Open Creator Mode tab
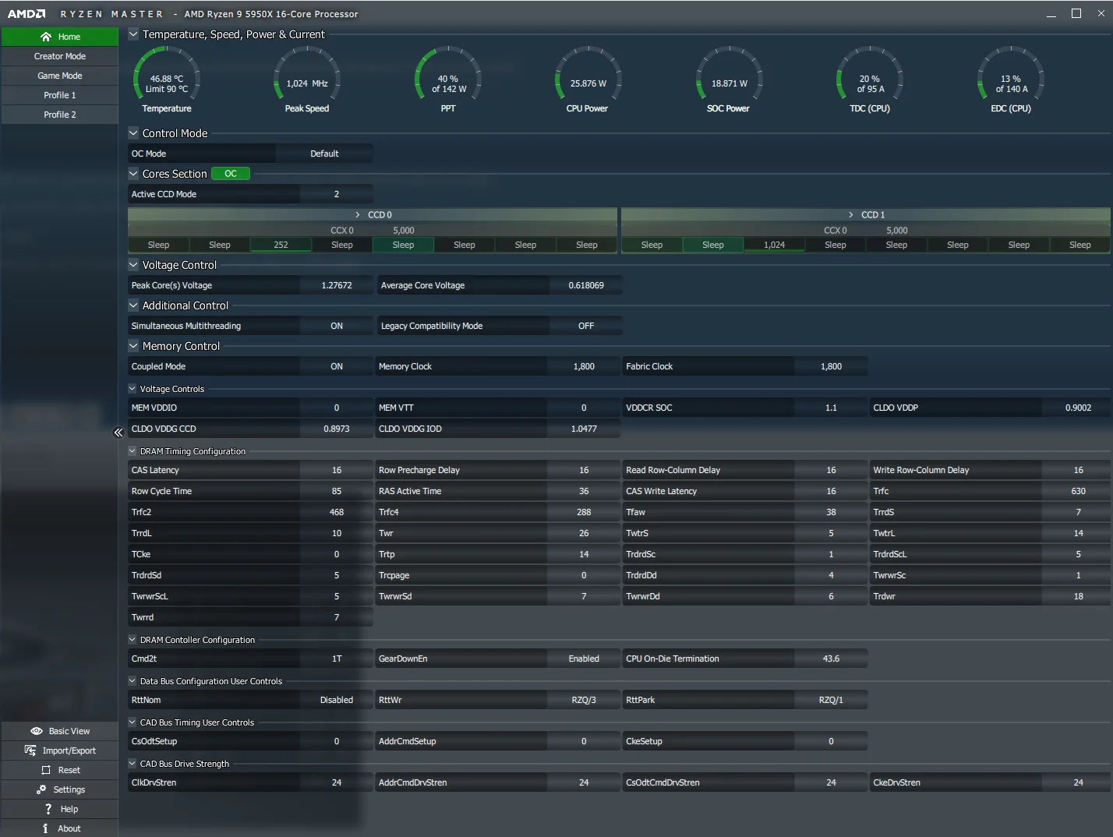 click(x=60, y=56)
